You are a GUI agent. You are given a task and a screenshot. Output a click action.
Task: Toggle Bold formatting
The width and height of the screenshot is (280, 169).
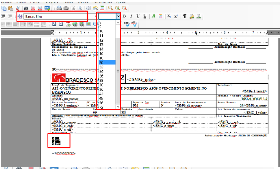coord(125,16)
